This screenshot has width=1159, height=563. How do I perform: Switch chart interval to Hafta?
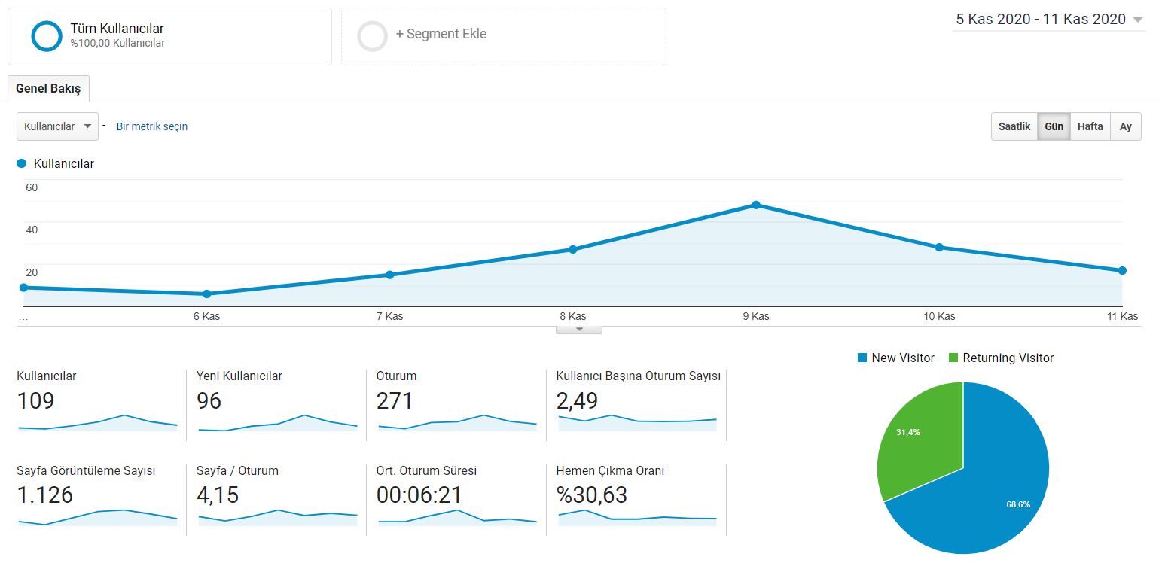tap(1090, 126)
